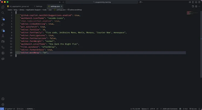Select the settings.json tab
The height and width of the screenshot is (110, 202).
click(55, 7)
